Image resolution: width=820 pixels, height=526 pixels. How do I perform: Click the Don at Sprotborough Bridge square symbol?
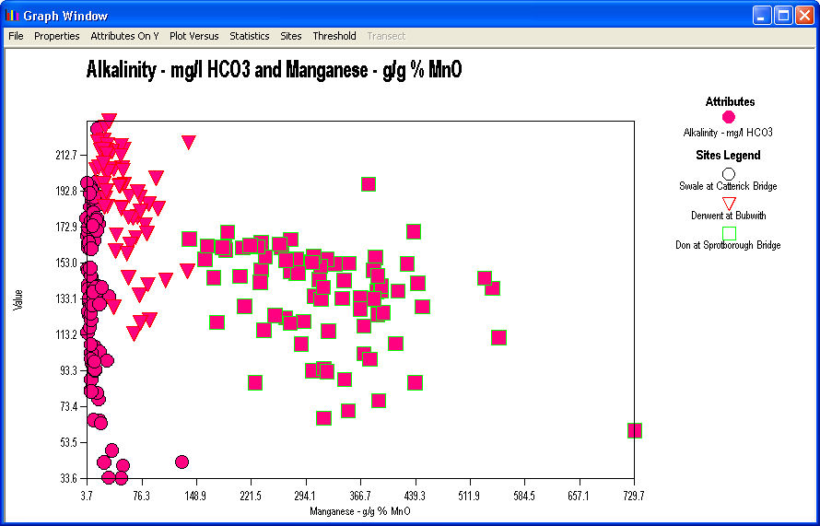tap(729, 233)
